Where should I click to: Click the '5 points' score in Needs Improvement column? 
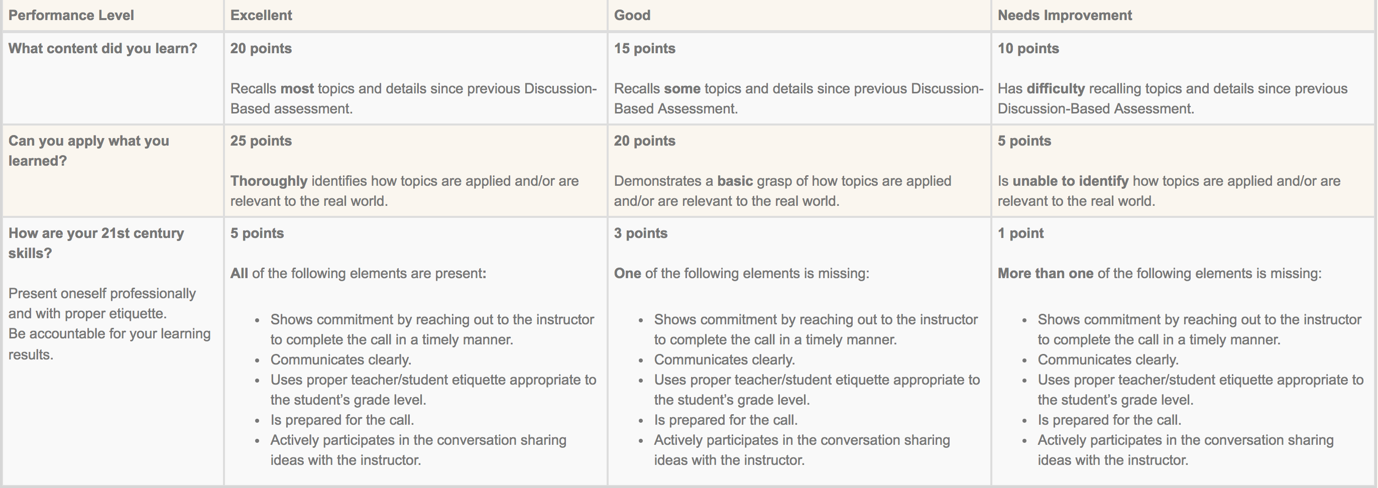pyautogui.click(x=1024, y=141)
